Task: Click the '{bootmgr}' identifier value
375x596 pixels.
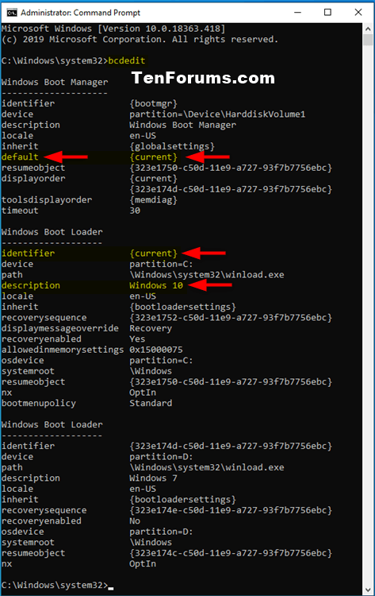Action: 153,103
